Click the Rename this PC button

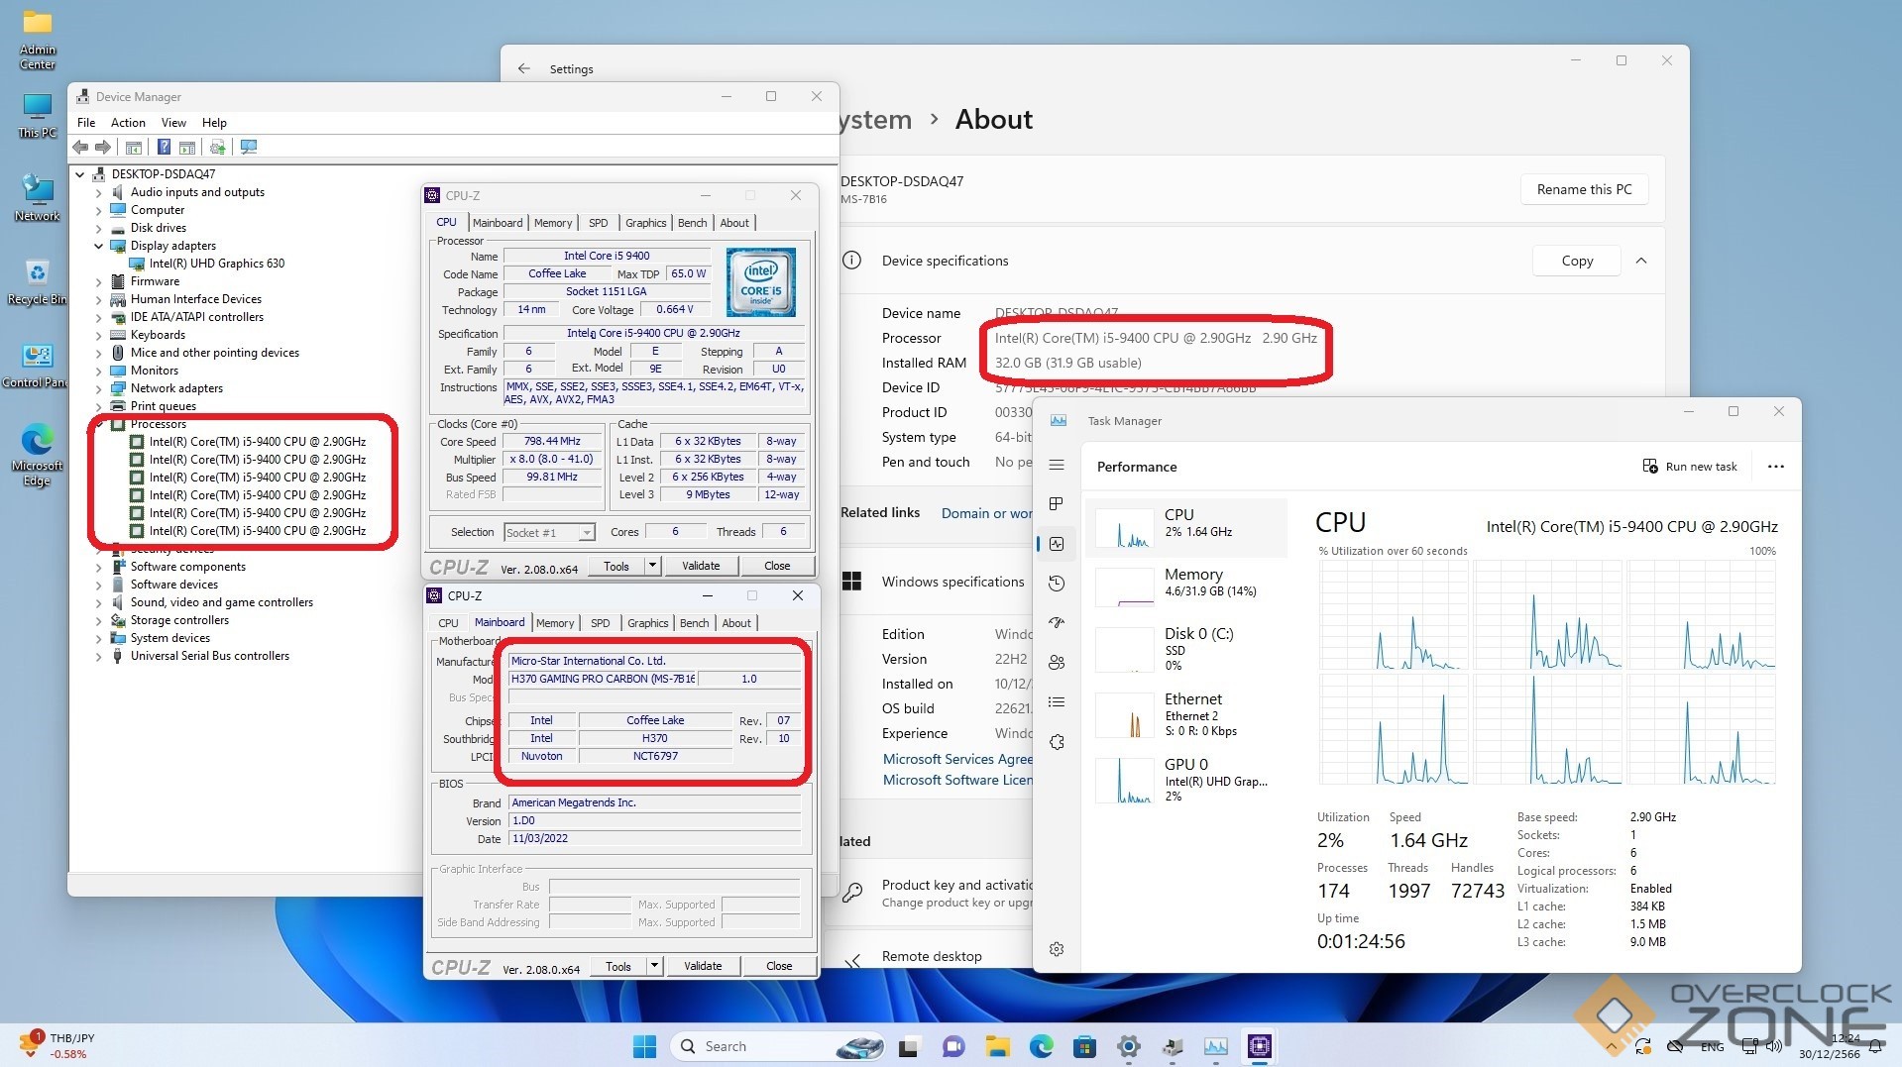(1584, 189)
